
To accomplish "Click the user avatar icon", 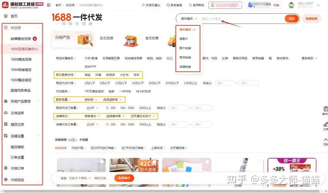I will [x=291, y=5].
